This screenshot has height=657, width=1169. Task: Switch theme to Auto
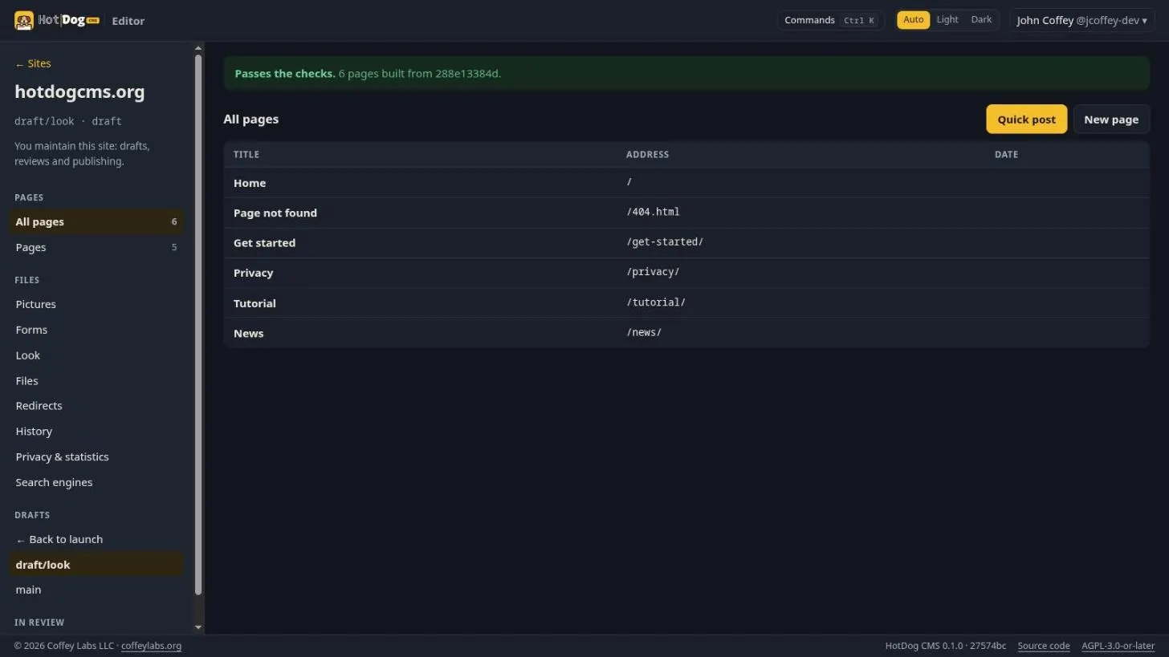914,20
